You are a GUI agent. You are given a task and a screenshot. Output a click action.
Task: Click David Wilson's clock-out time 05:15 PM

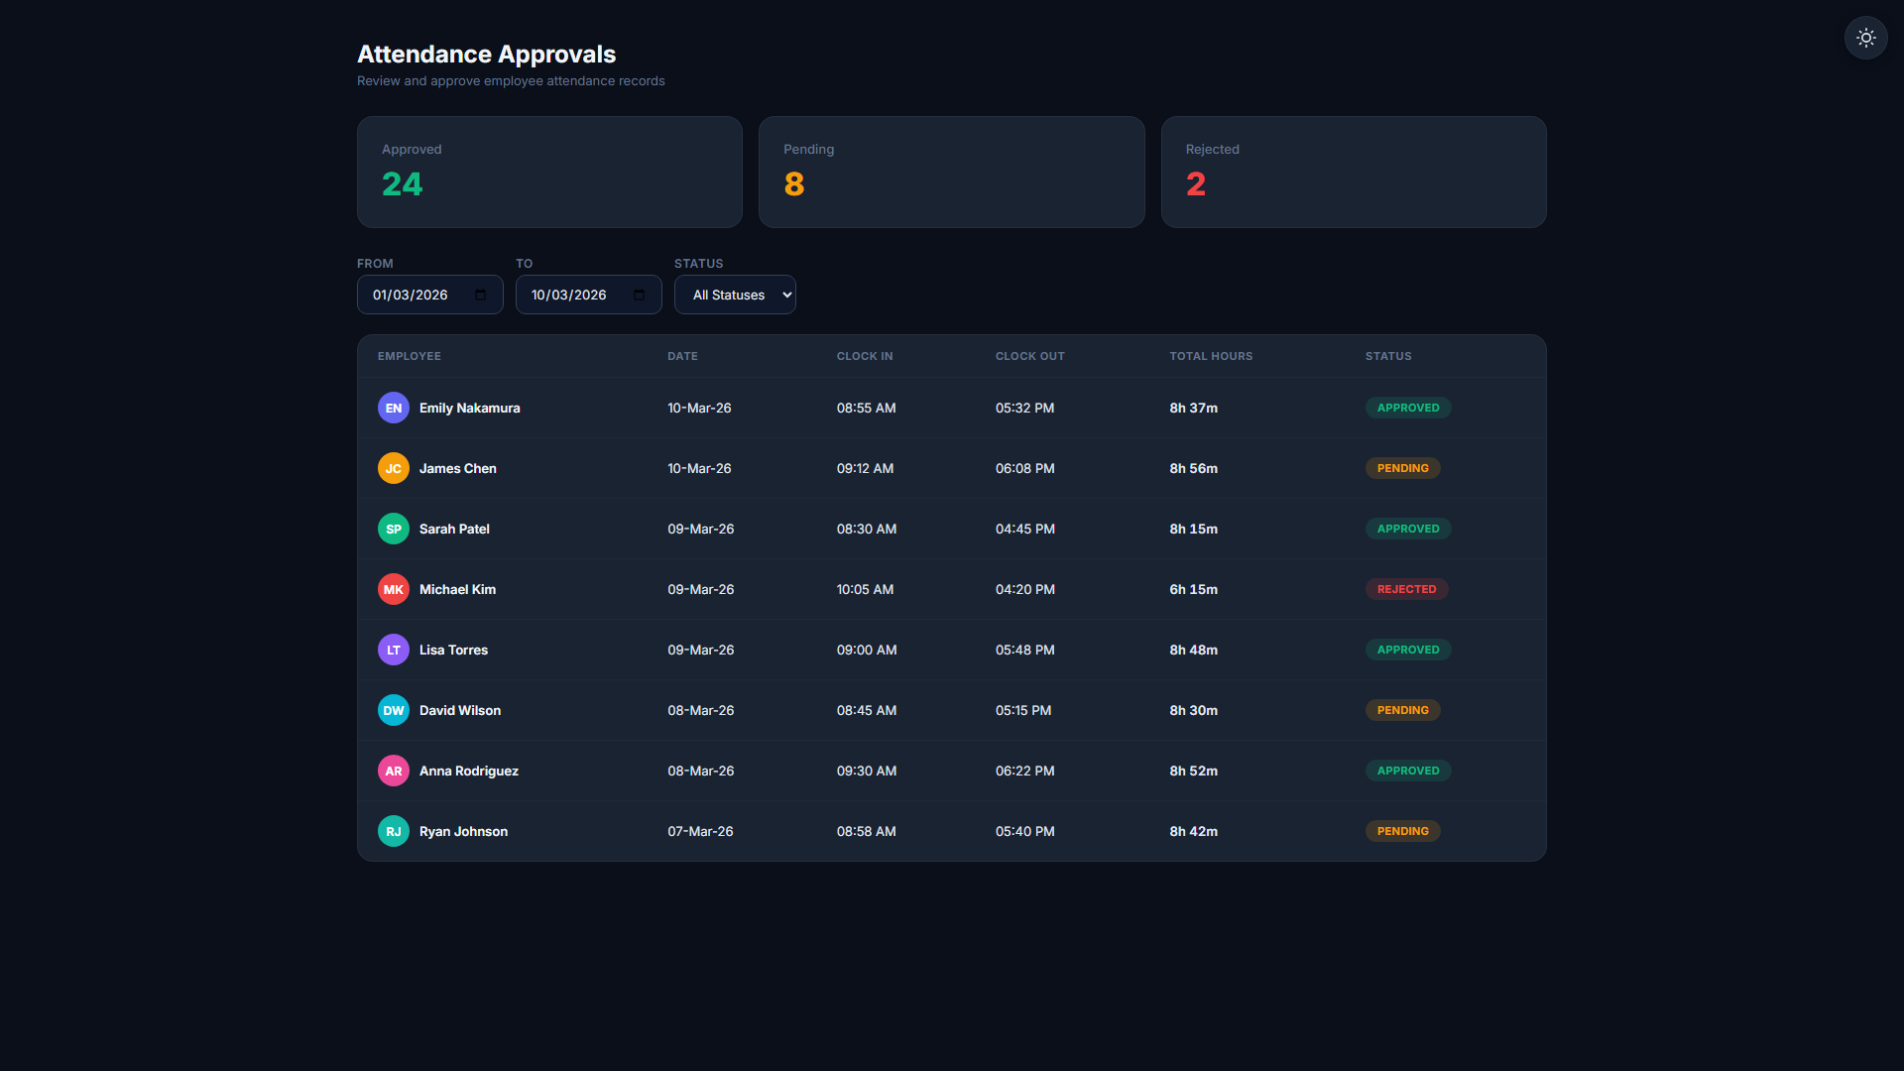click(x=1023, y=710)
